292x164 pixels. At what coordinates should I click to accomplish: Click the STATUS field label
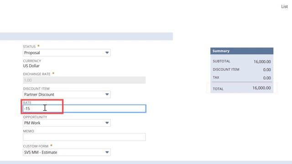click(29, 46)
